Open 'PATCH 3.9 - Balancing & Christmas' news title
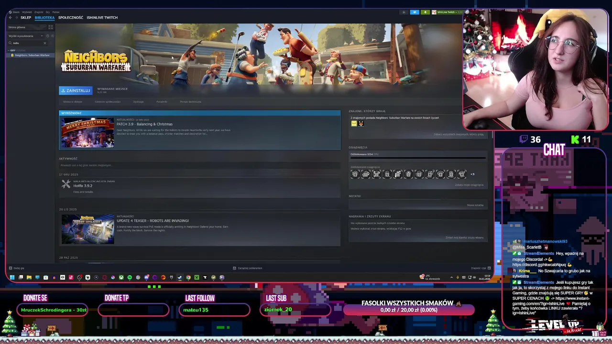Image resolution: width=612 pixels, height=344 pixels. [144, 124]
